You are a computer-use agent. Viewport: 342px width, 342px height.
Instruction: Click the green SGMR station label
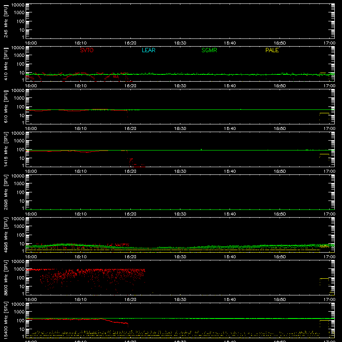tap(209, 50)
